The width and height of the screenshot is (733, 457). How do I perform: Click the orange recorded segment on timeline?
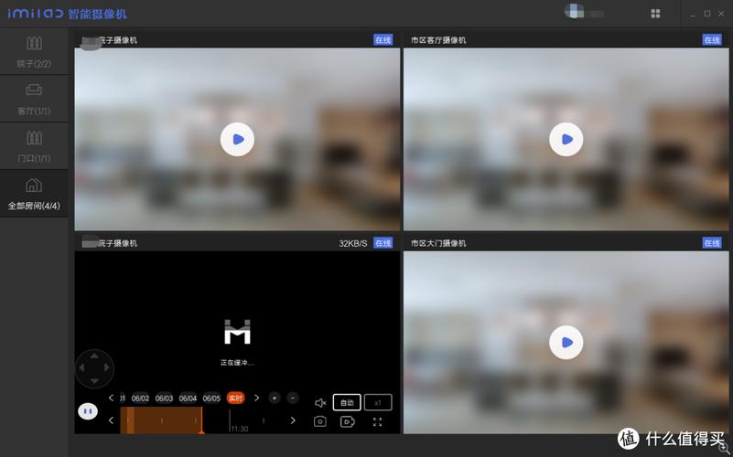(161, 420)
